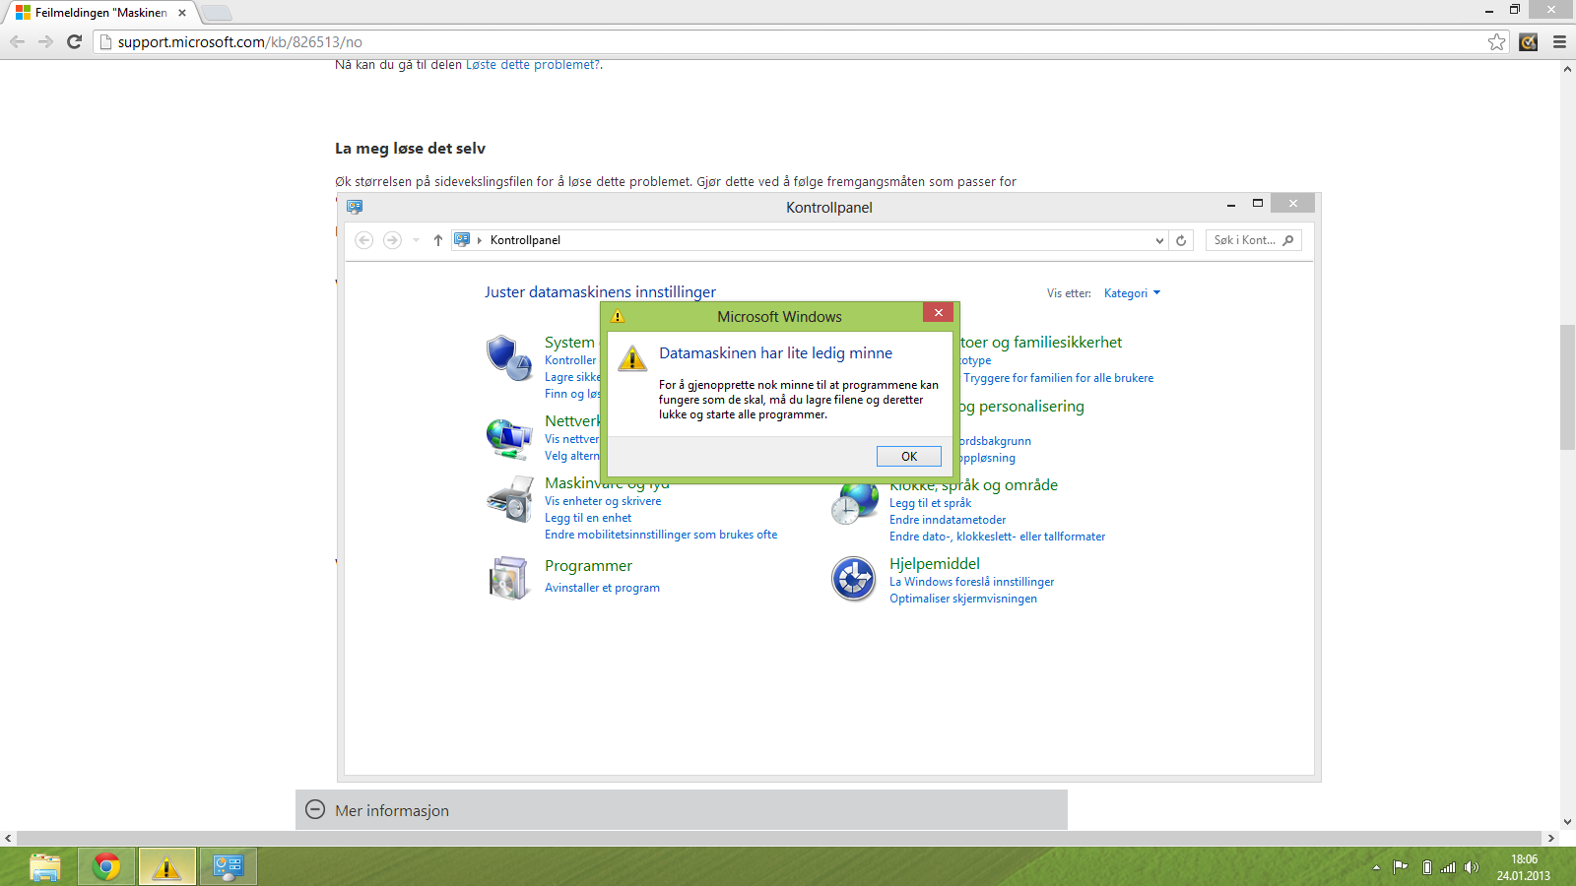
Task: Click the Nettverk globe icon
Action: point(509,438)
